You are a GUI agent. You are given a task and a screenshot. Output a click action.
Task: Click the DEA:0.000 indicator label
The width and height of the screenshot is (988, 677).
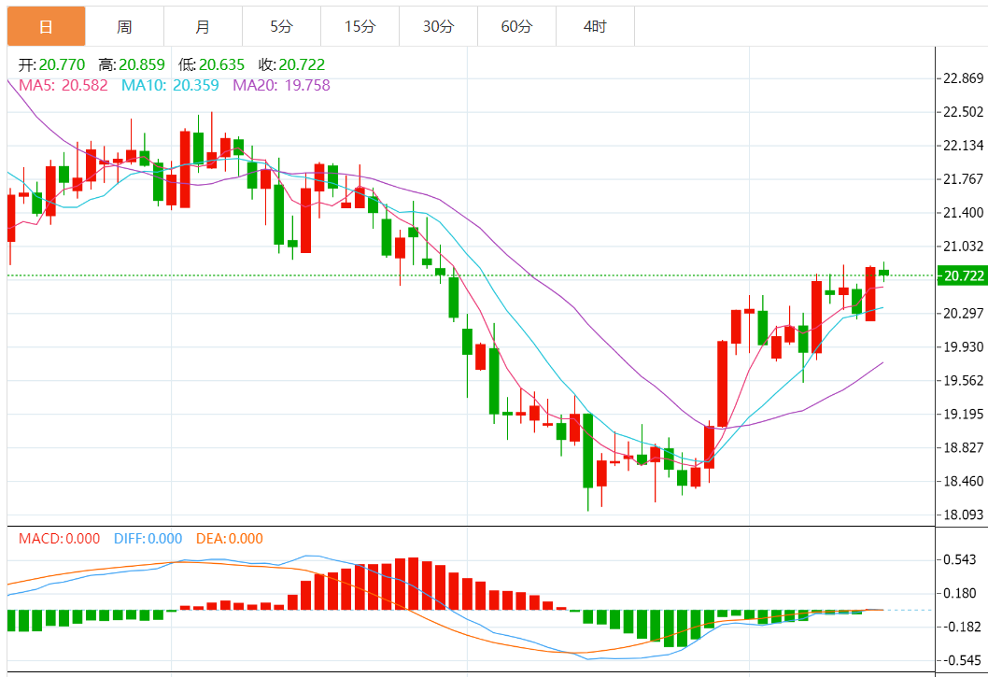pos(230,538)
